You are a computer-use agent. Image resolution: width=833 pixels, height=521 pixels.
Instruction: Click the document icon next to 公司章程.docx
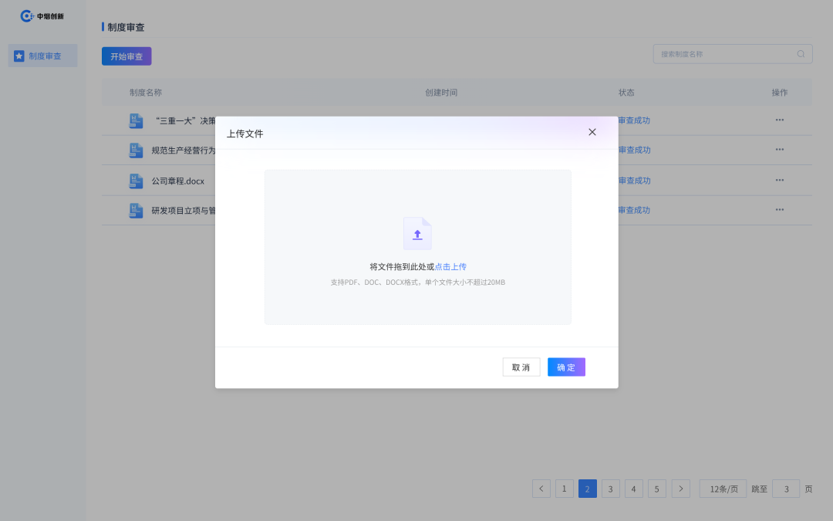136,180
